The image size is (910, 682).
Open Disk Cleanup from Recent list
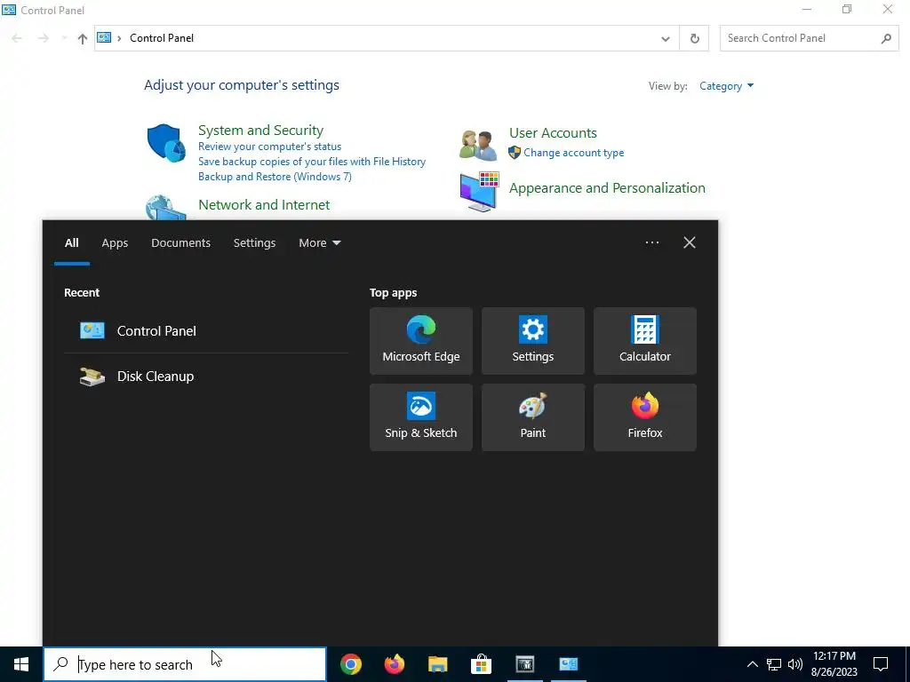206,377
